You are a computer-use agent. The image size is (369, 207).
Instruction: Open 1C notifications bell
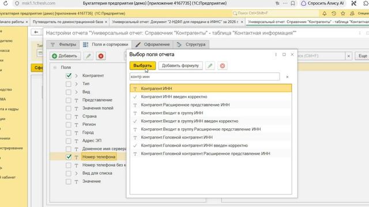[325, 13]
